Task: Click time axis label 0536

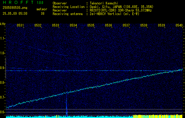Action: [109, 25]
